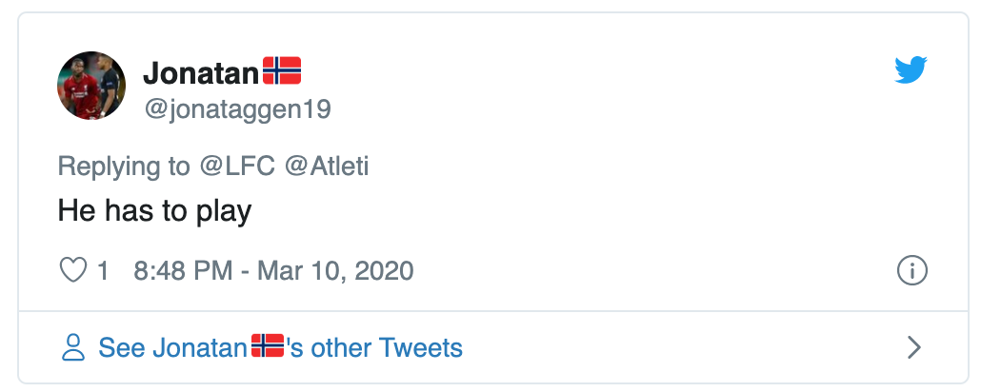The width and height of the screenshot is (981, 392).
Task: Click the "Replying to" label
Action: tap(124, 167)
